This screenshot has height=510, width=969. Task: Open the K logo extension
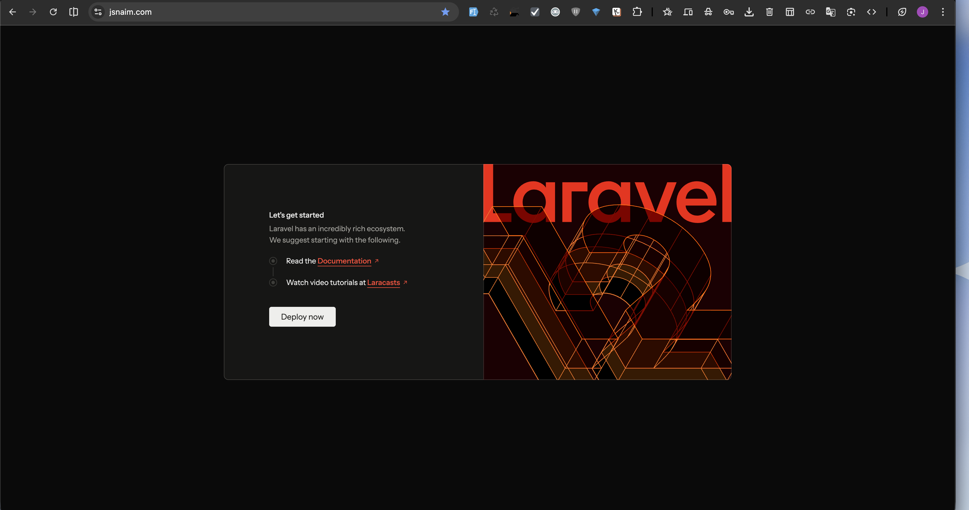coord(617,12)
